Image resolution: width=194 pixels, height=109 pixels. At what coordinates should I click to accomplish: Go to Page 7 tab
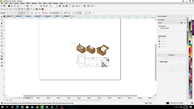pyautogui.click(x=89, y=98)
